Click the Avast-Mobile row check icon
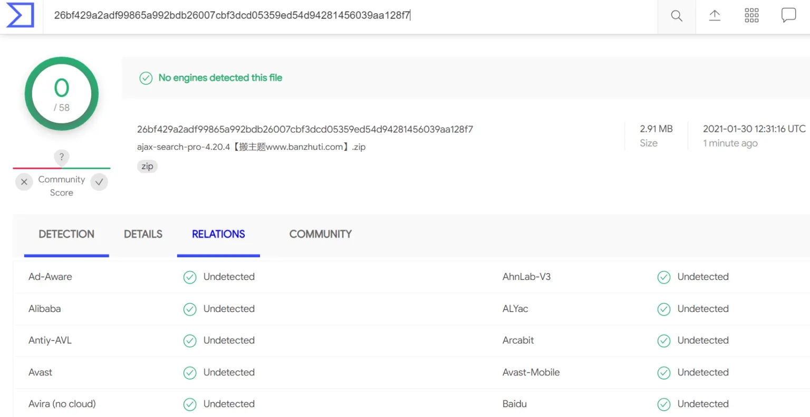Screen dimensions: 810x417 [664, 373]
